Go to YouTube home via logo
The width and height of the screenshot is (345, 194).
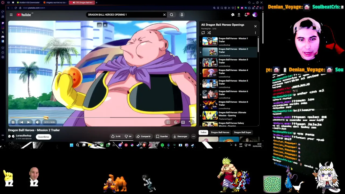tap(24, 15)
